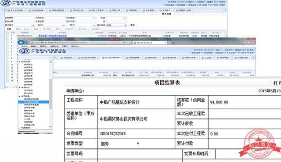Click the 发票号码 input field

140,154
